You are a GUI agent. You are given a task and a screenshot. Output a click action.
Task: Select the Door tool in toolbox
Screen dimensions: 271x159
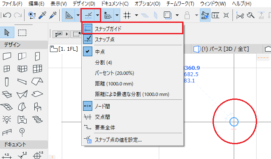pos(37,56)
